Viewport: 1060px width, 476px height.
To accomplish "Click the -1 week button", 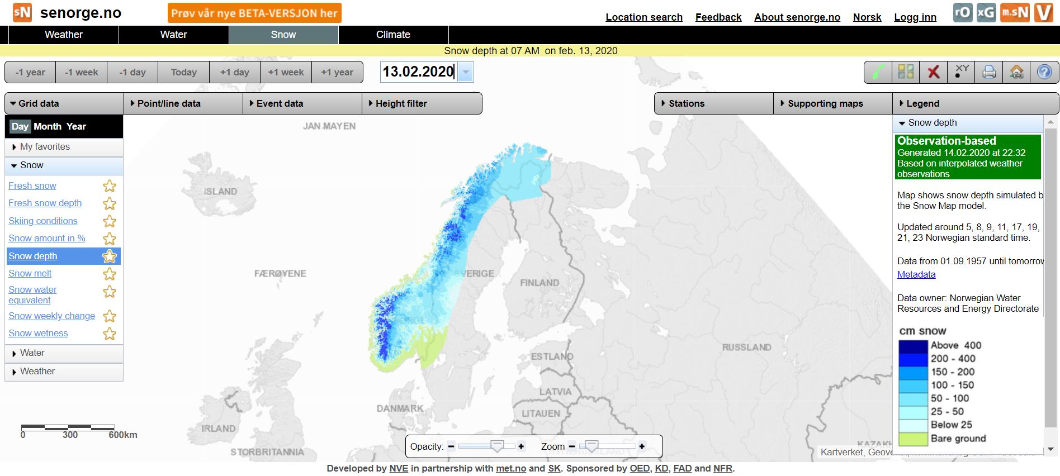I will (x=81, y=72).
